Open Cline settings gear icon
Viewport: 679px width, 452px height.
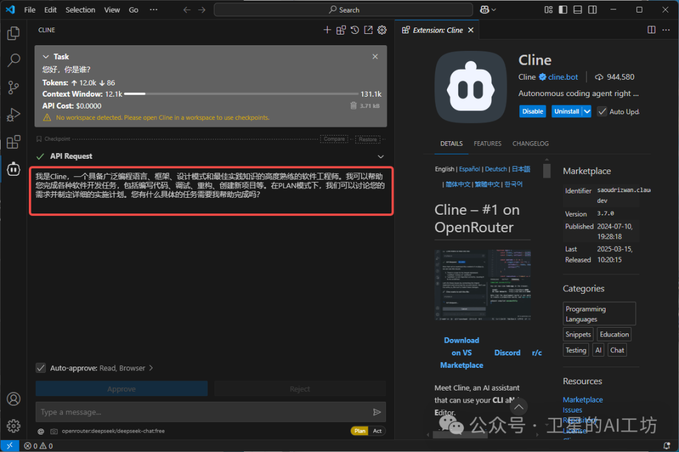point(382,30)
